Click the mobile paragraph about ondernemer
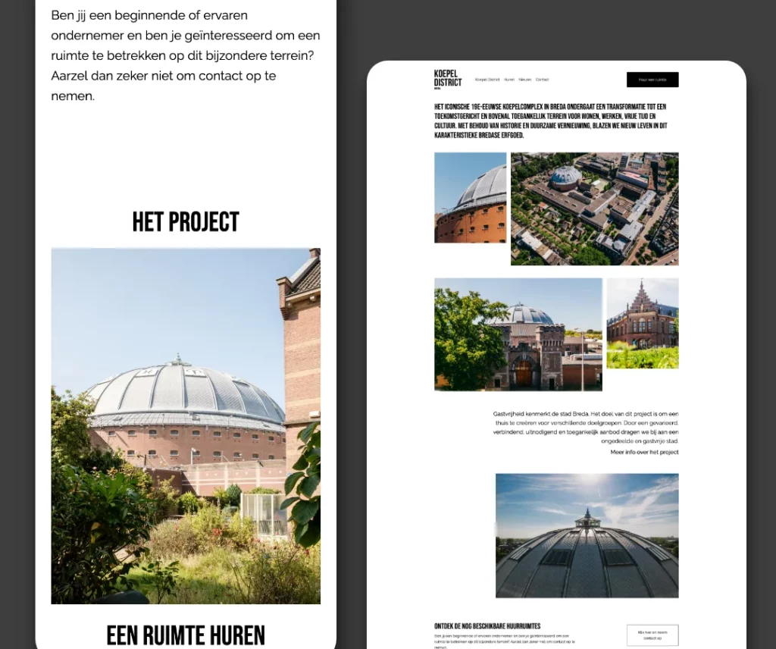Image resolution: width=776 pixels, height=649 pixels. pos(186,55)
